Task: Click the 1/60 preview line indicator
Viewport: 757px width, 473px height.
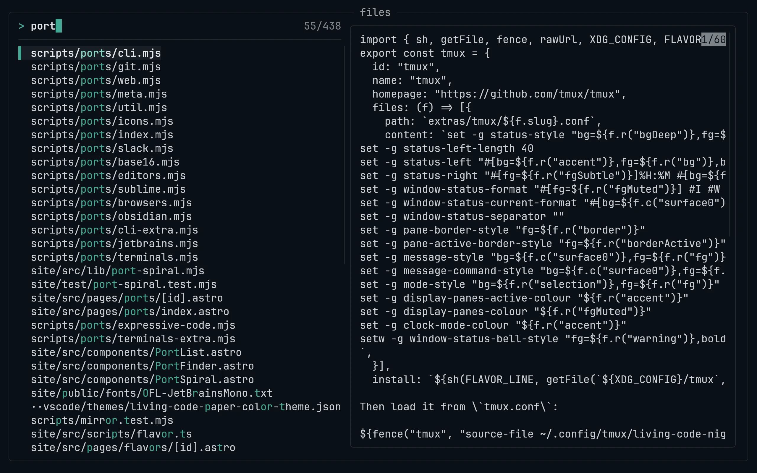Action: pyautogui.click(x=714, y=40)
